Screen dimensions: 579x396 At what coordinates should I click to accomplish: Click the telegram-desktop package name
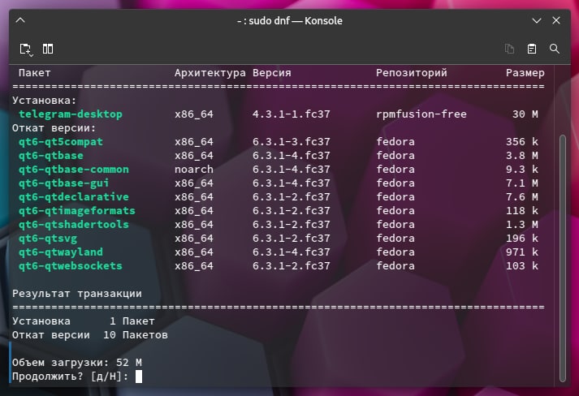click(x=71, y=114)
